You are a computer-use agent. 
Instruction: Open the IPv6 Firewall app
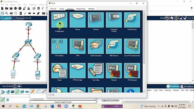132,71
